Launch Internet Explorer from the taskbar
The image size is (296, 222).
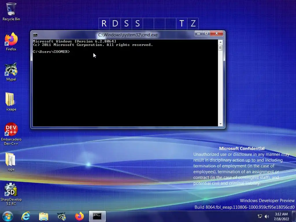[x=26, y=216]
